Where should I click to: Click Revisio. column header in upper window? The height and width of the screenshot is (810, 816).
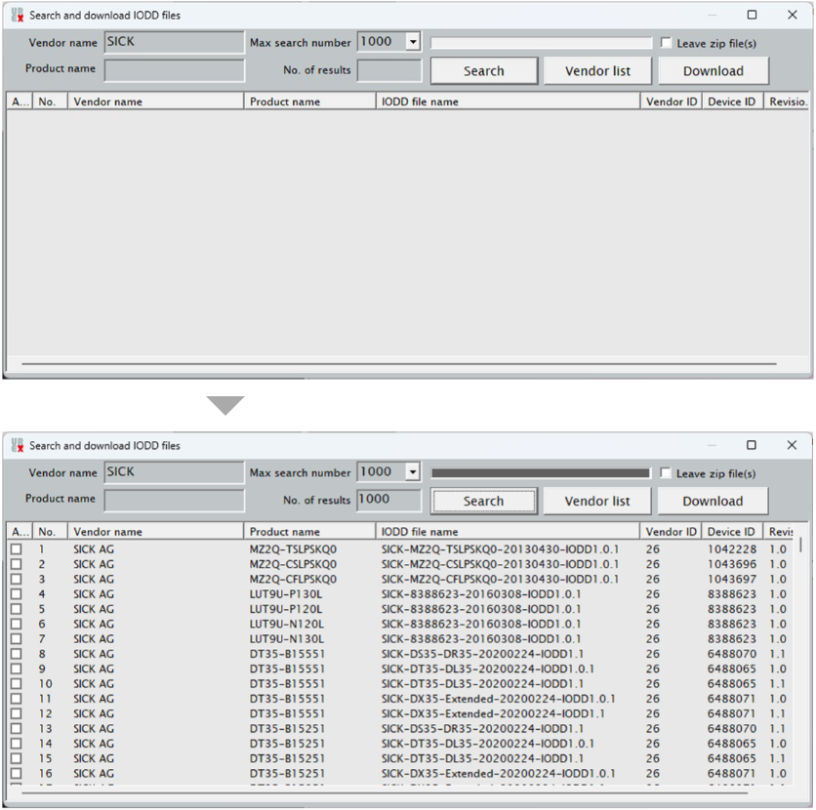[787, 101]
